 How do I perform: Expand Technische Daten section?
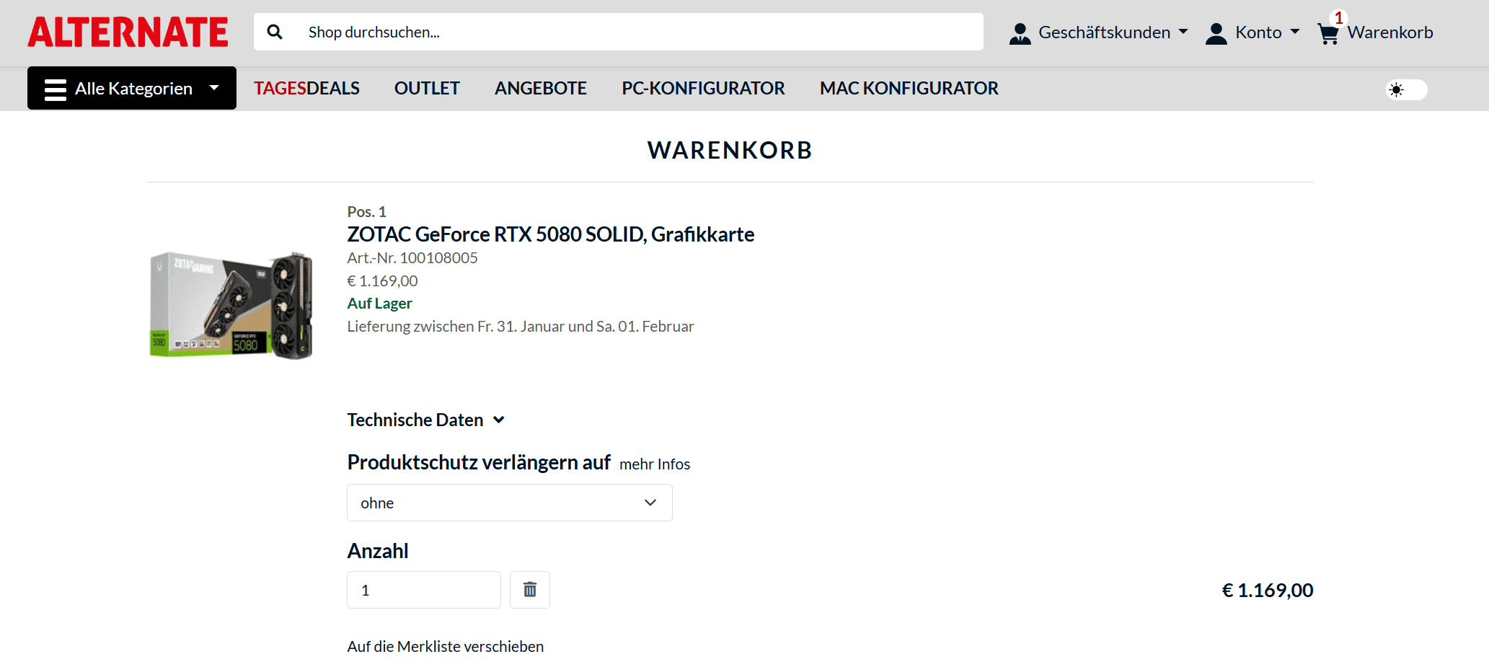(x=426, y=420)
